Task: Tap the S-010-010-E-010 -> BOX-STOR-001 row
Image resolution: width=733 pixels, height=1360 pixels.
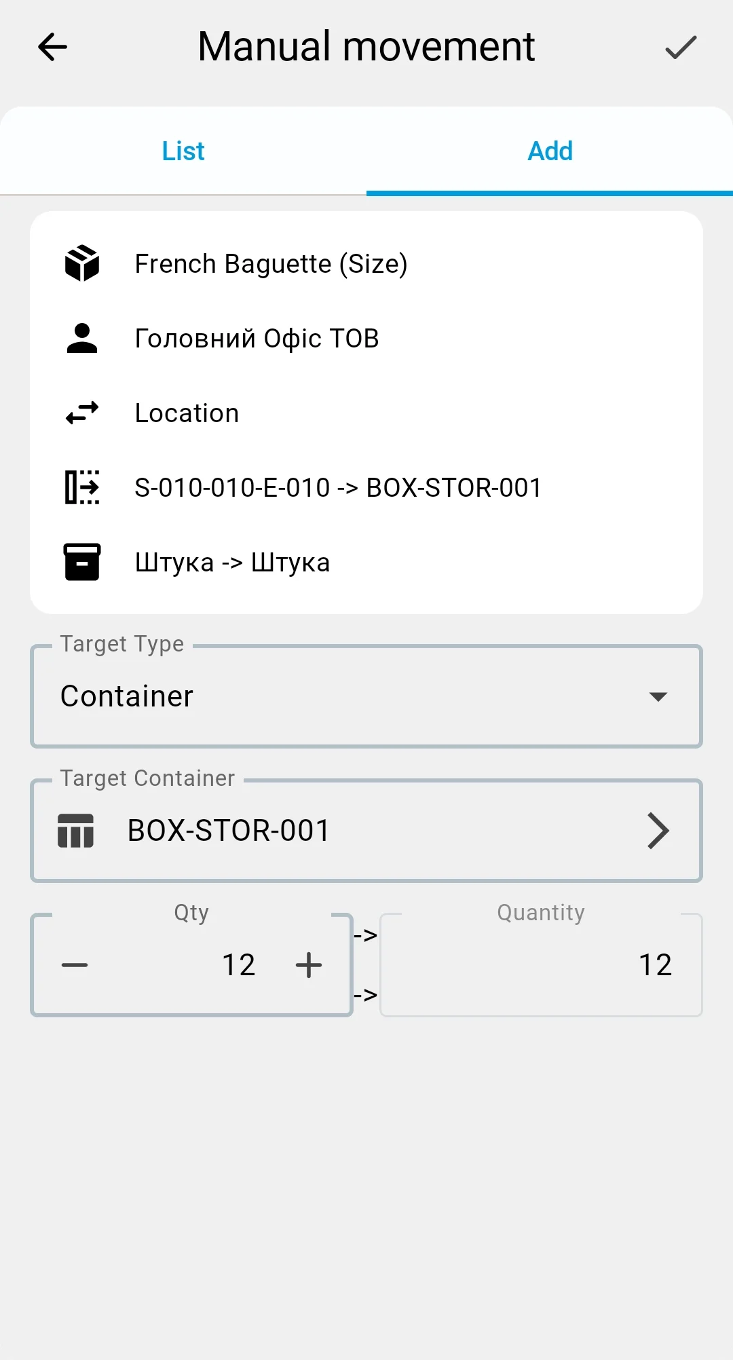Action: [366, 487]
